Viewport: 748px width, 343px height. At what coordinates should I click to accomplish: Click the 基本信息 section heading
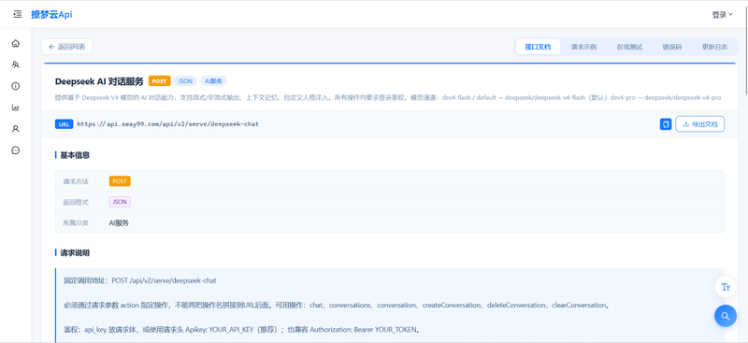(x=75, y=155)
